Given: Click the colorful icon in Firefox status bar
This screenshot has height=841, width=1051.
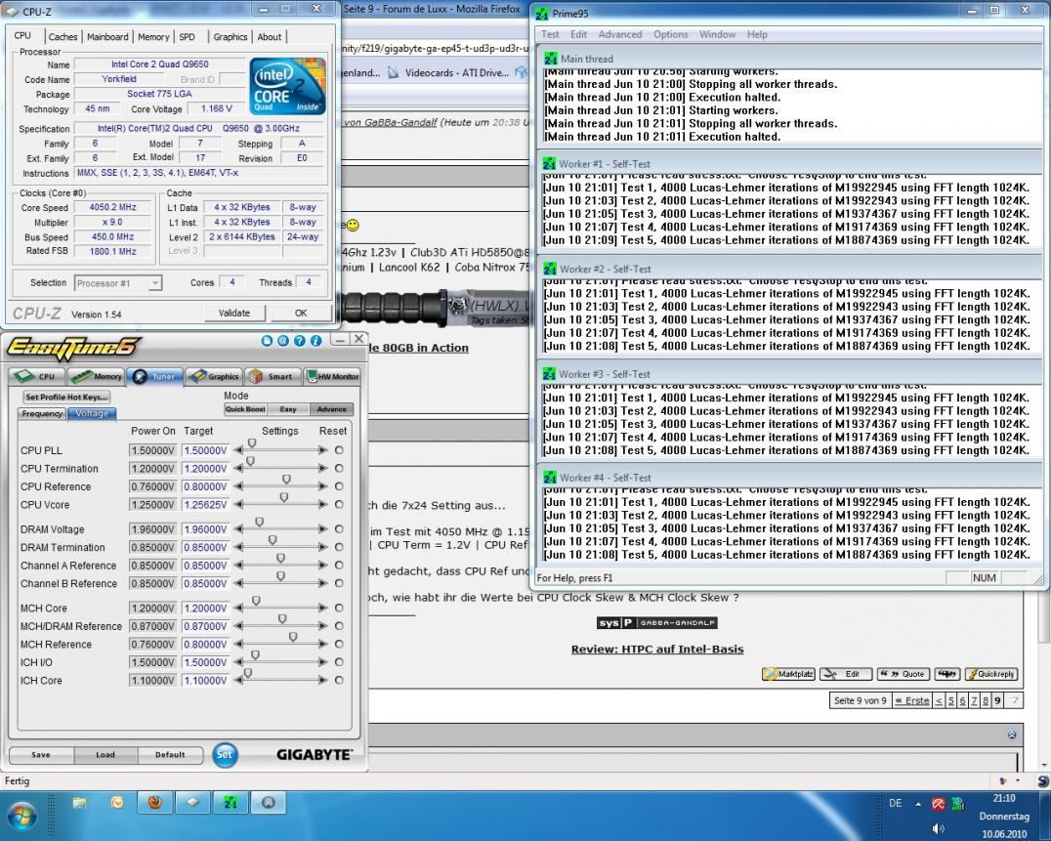Looking at the screenshot, I should point(1003,781).
